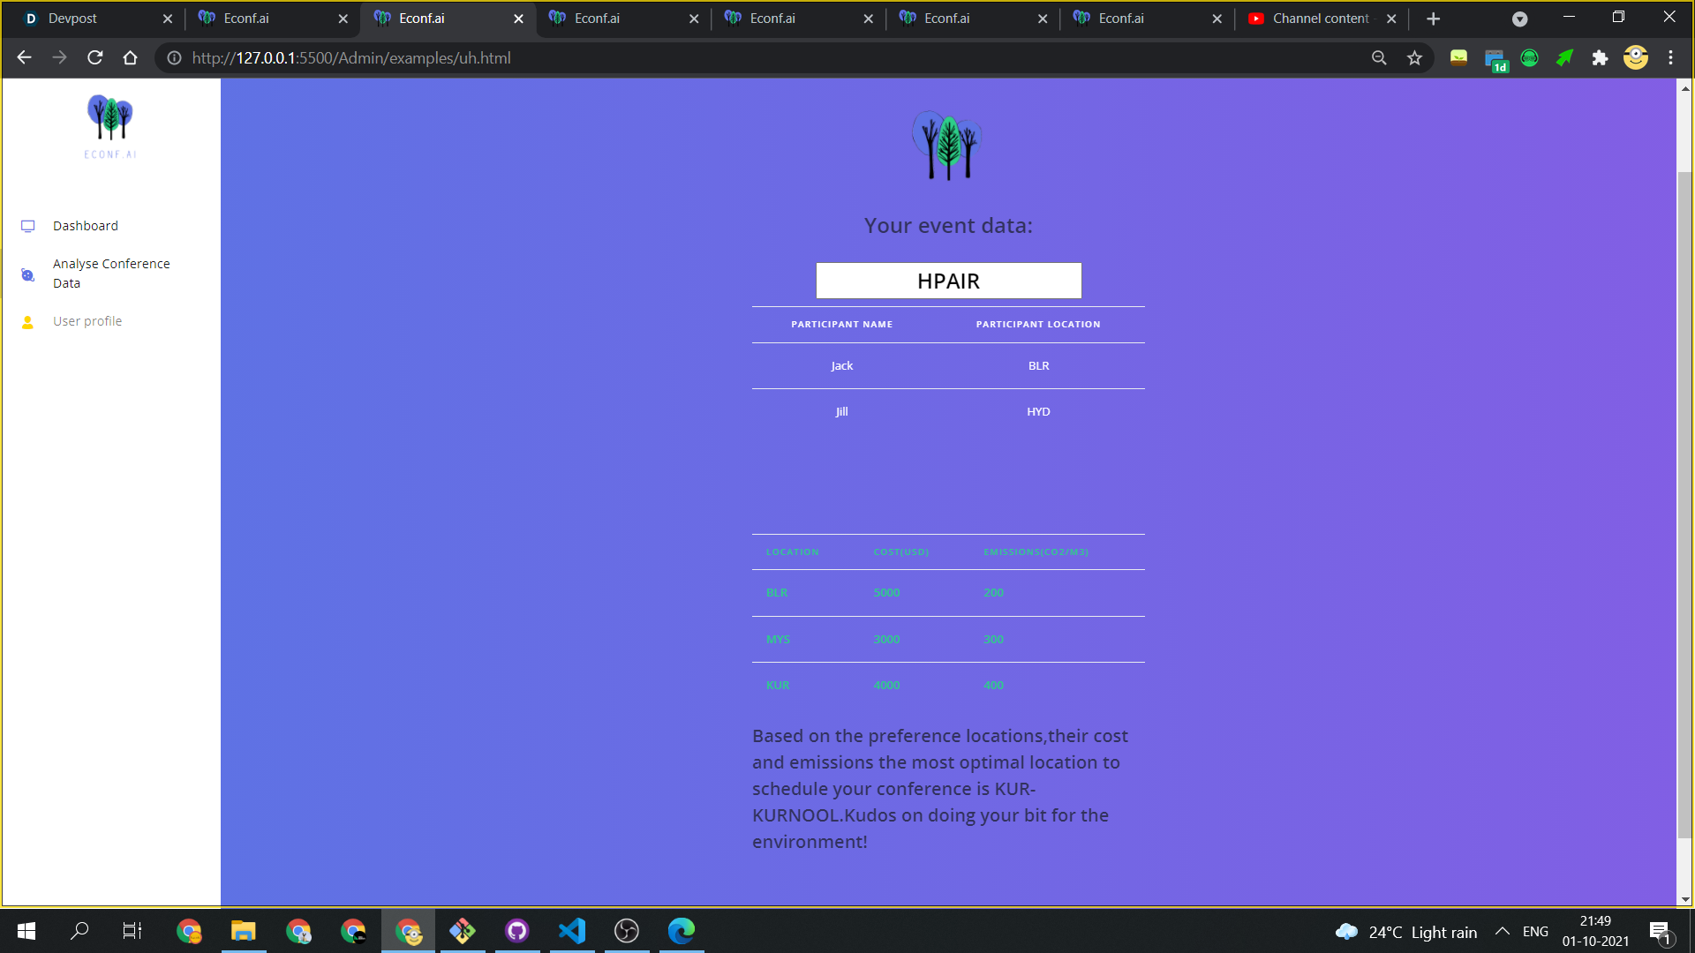This screenshot has width=1695, height=953.
Task: Click the Dashboard monitor icon in sidebar
Action: pyautogui.click(x=28, y=226)
